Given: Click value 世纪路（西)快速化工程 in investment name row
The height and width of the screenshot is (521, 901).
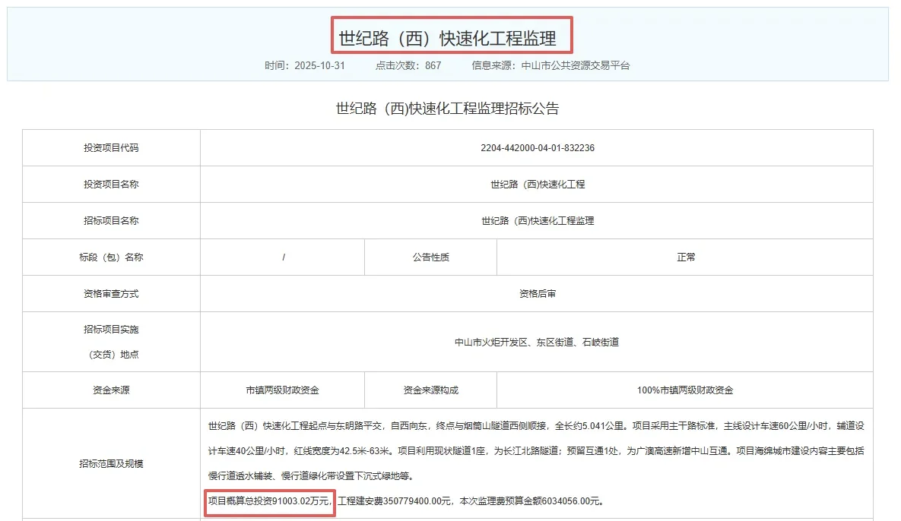Looking at the screenshot, I should 538,185.
